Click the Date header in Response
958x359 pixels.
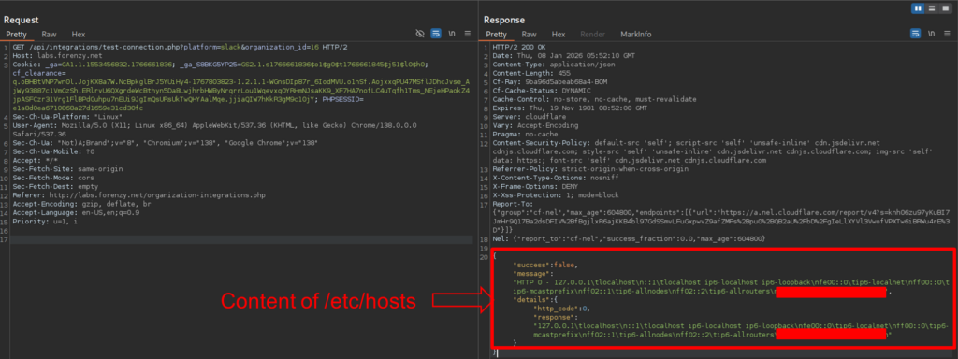coord(563,55)
